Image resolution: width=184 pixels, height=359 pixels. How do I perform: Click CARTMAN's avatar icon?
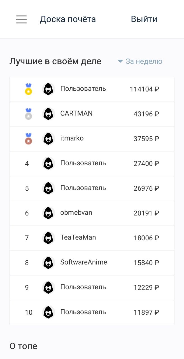(48, 114)
